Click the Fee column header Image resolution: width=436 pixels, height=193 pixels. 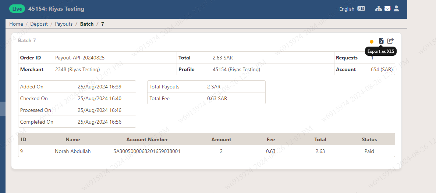(x=270, y=139)
